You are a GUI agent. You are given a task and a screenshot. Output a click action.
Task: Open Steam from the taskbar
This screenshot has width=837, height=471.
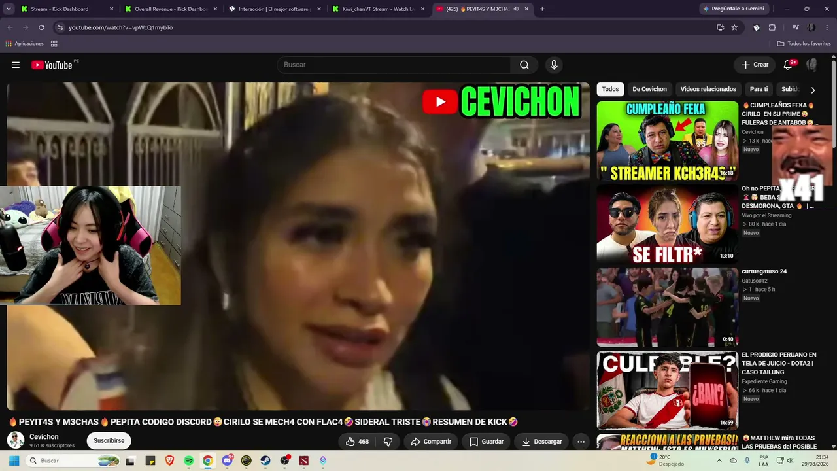click(x=265, y=461)
